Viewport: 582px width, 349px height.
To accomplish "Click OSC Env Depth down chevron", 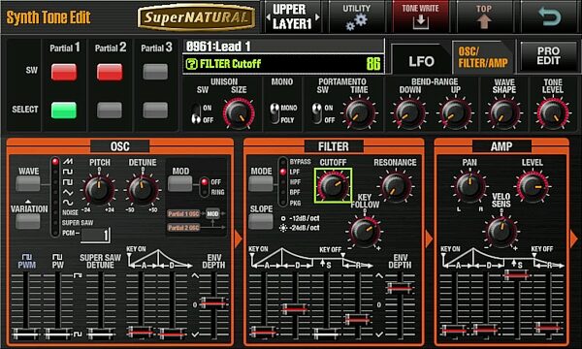I will pyautogui.click(x=195, y=334).
